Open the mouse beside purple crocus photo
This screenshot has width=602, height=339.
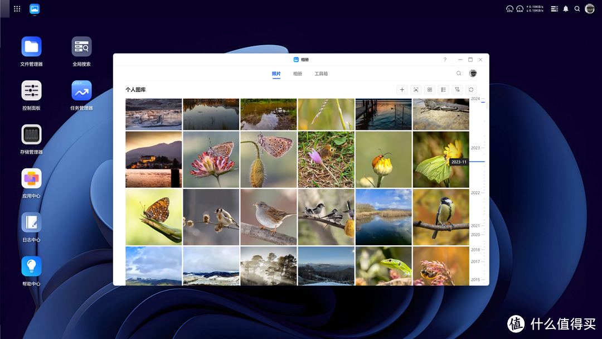[x=326, y=159]
